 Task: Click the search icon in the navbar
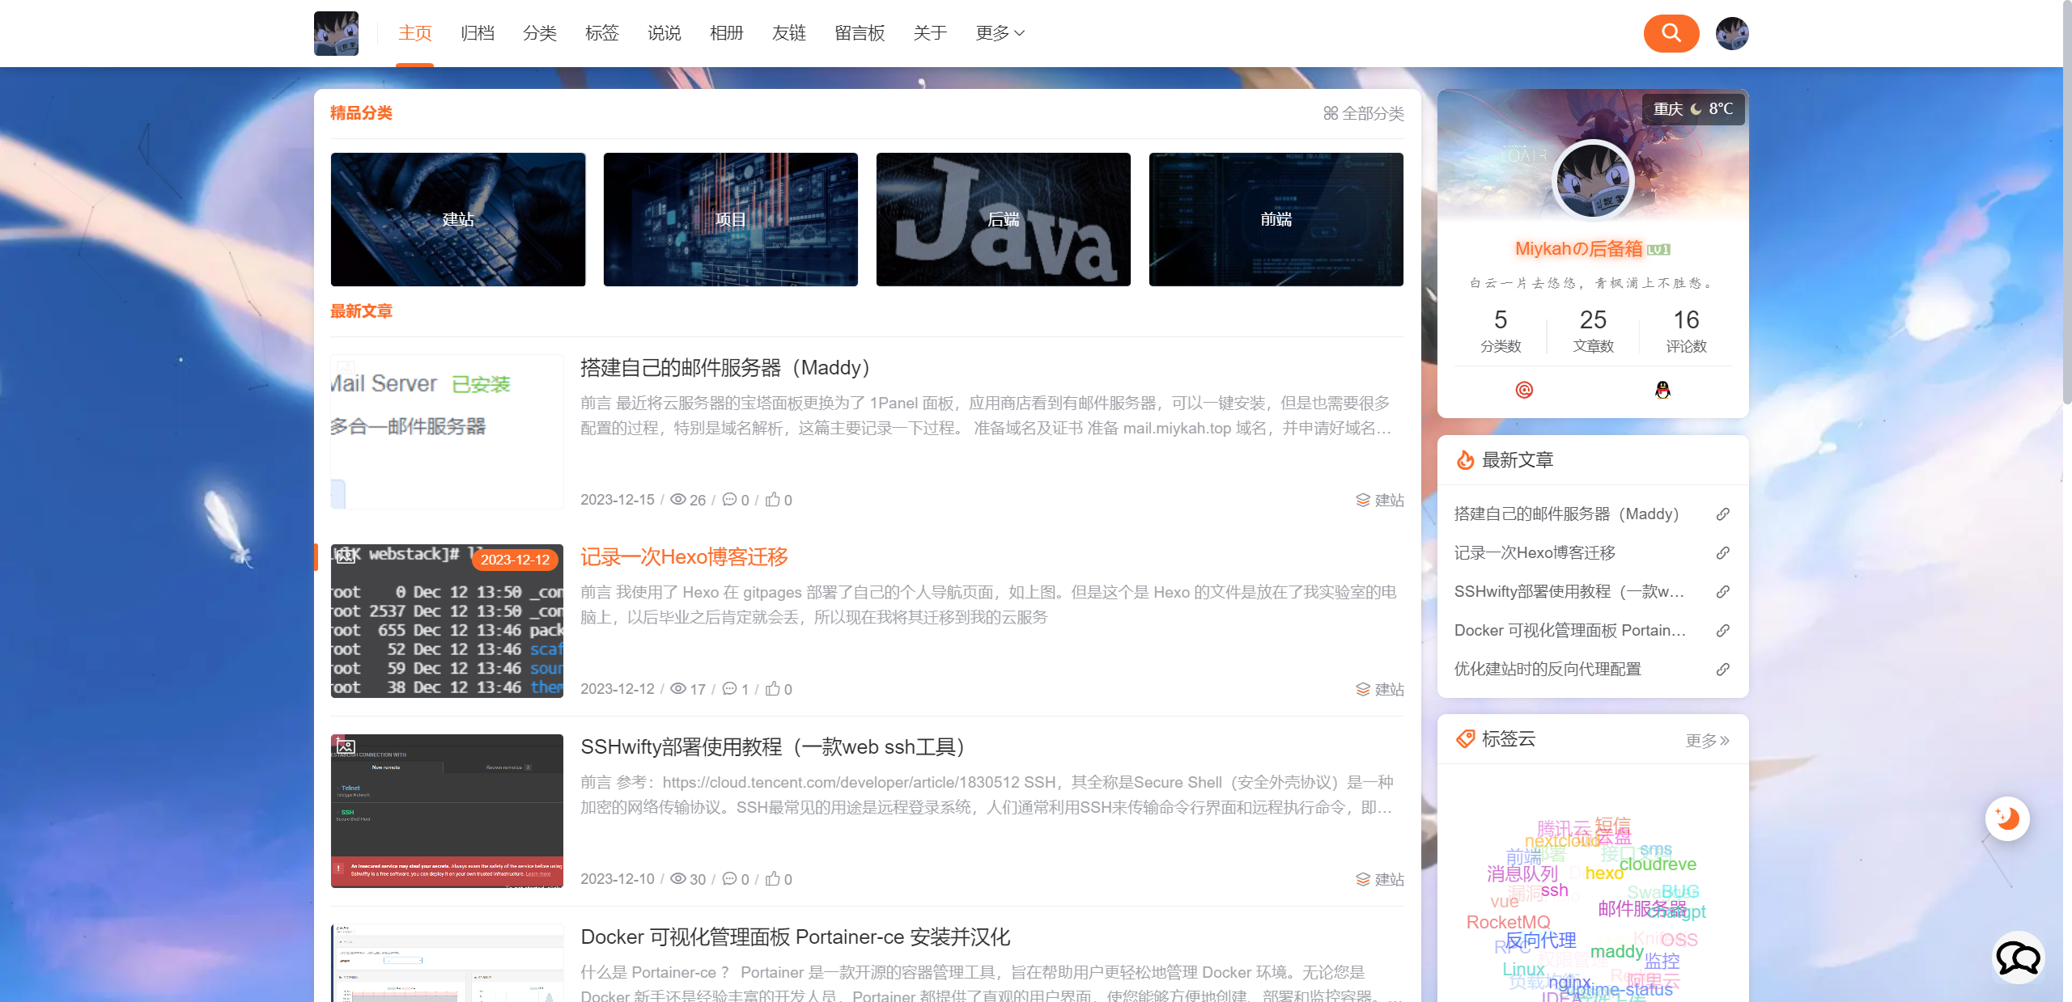1671,33
